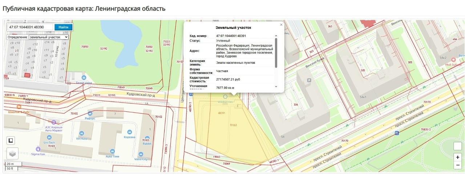This screenshot has height=177, width=465.
Task: Click the Uni-Tech marker icon
Action: pyautogui.click(x=49, y=137)
